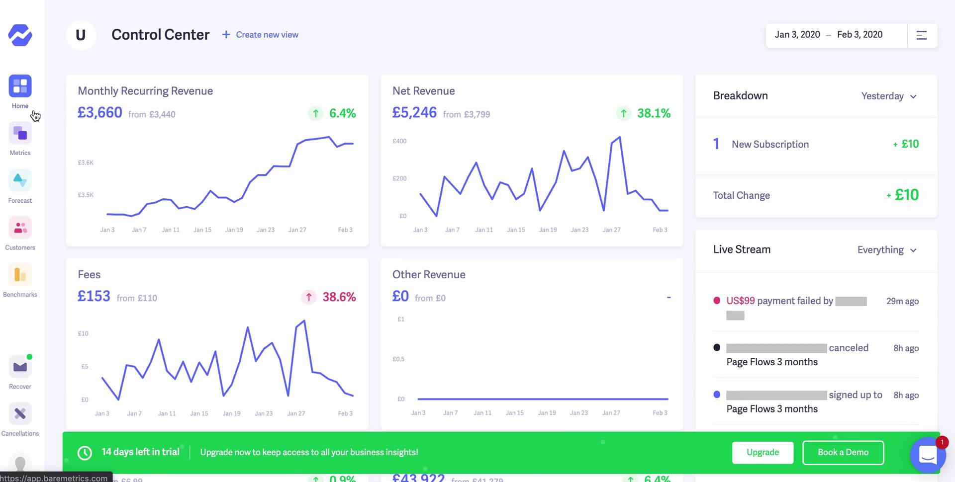Click the 38.6% Fees change figure

[339, 297]
